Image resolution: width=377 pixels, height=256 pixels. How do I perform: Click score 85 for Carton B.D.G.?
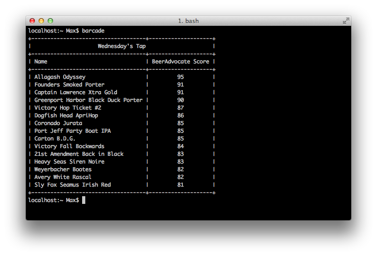181,139
